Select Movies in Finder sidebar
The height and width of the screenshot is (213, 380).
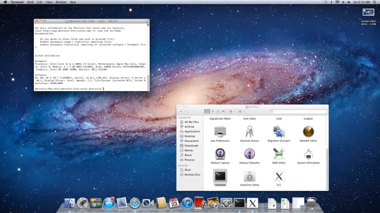click(187, 151)
